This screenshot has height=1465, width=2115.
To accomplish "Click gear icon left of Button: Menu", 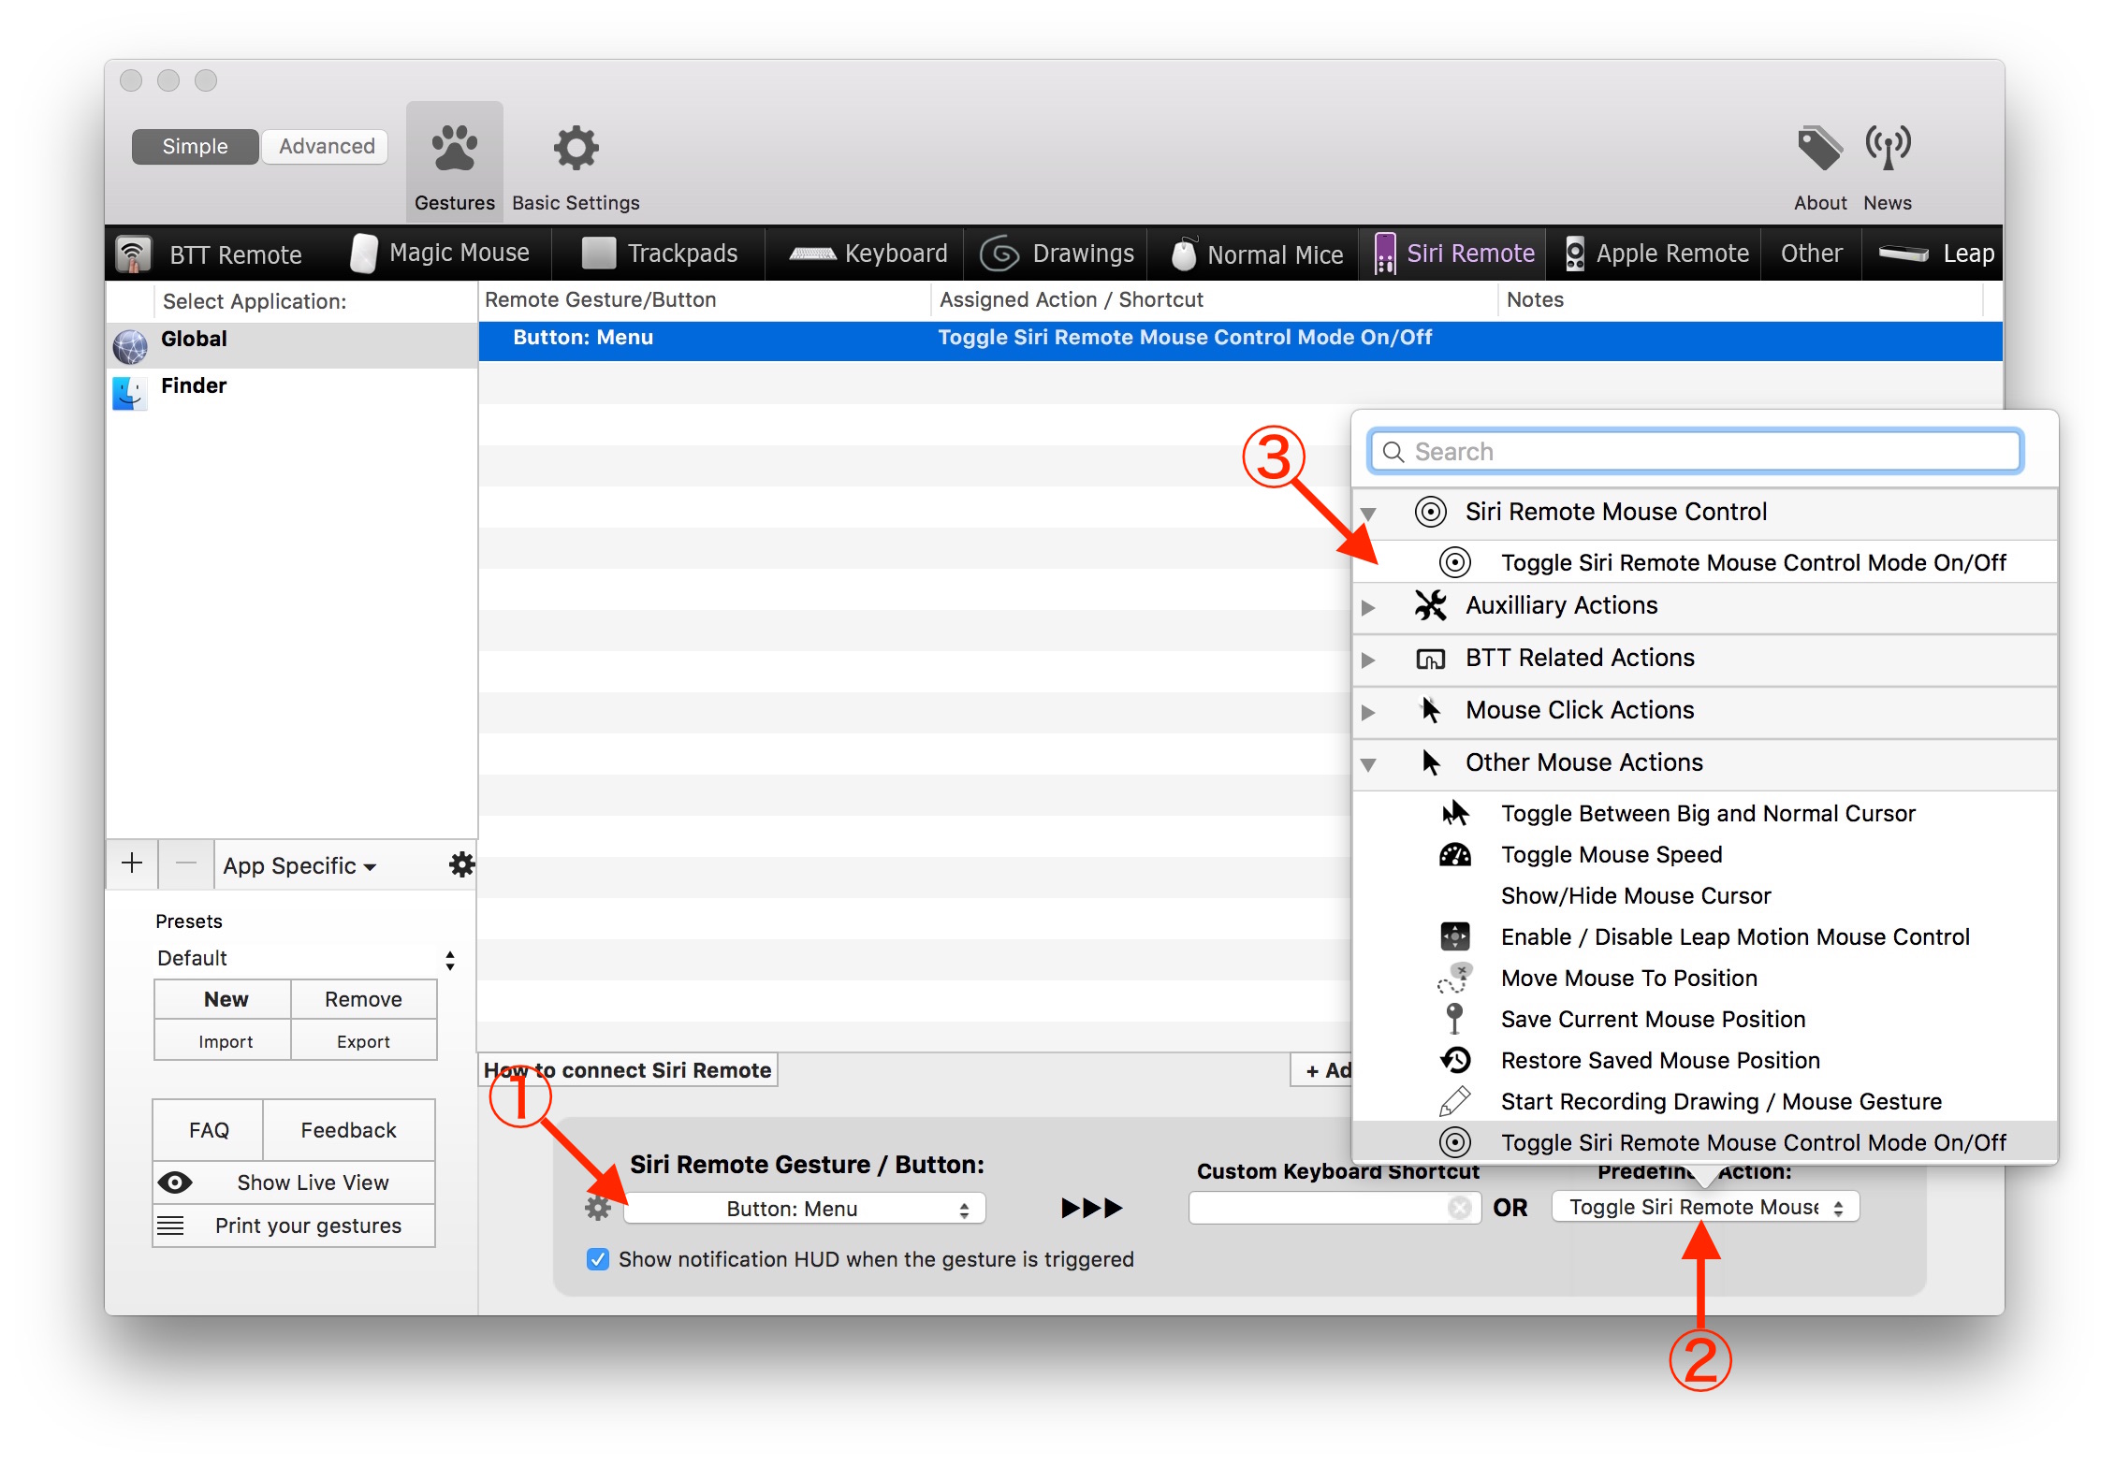I will tap(598, 1208).
